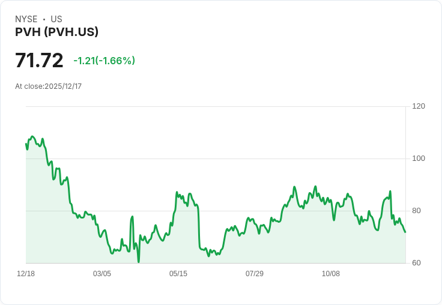The width and height of the screenshot is (442, 305).
Task: Click the 120 y-axis label
Action: tap(419, 106)
